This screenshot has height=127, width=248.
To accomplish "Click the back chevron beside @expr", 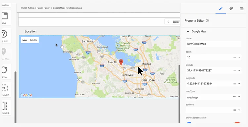I will point(168,22).
